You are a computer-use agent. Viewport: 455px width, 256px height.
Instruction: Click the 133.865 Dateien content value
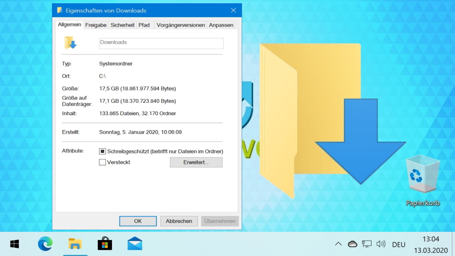tap(138, 113)
